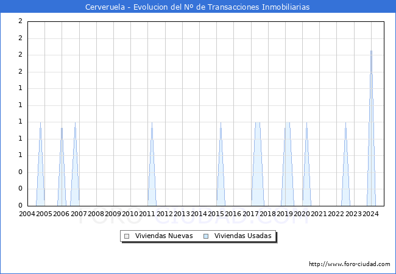The width and height of the screenshot is (396, 274).
Task: Select the Viviendas Usadas legend label
Action: (x=243, y=236)
